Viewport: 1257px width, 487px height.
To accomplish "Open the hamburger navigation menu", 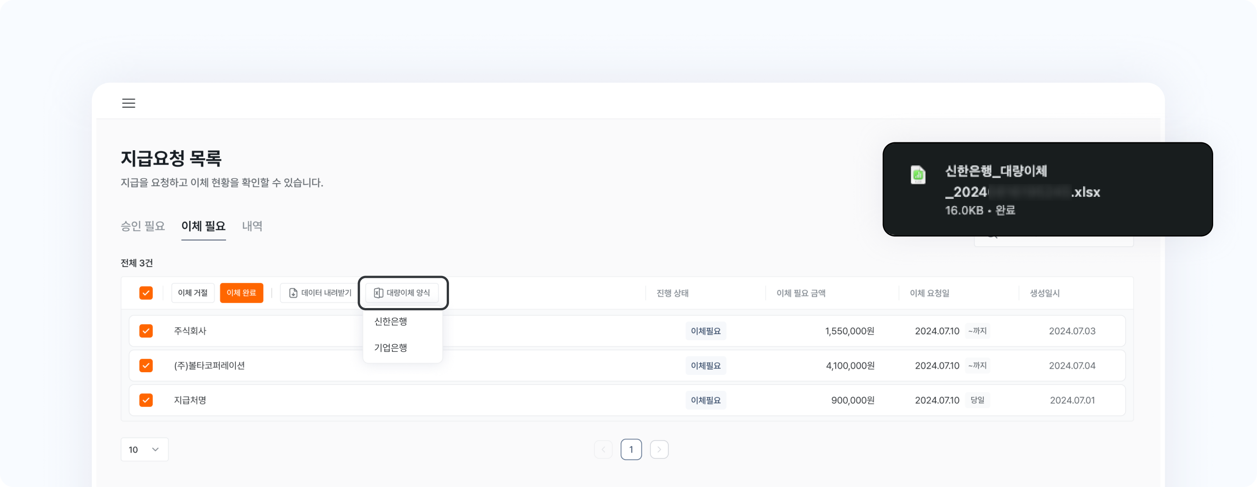I will 128,103.
